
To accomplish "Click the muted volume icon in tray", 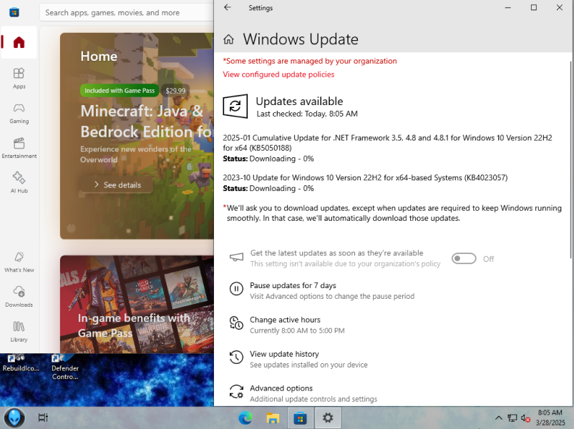I will pos(525,418).
